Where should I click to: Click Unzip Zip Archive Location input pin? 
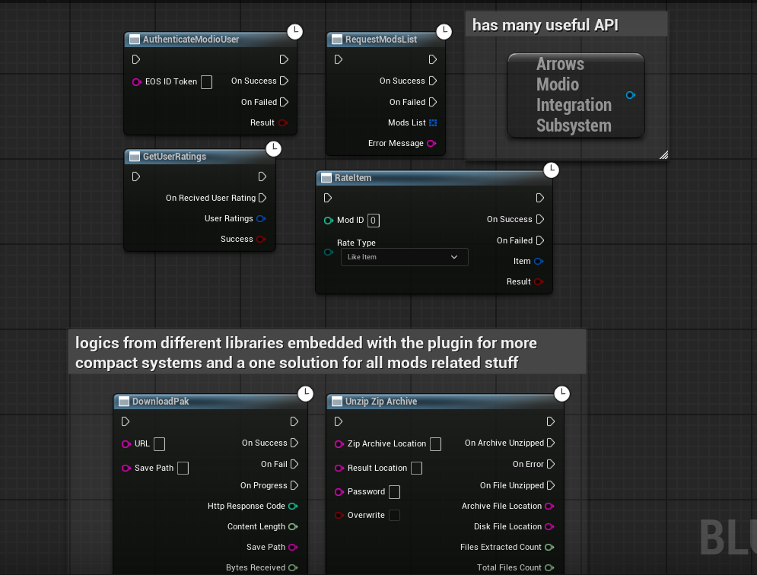(x=339, y=444)
